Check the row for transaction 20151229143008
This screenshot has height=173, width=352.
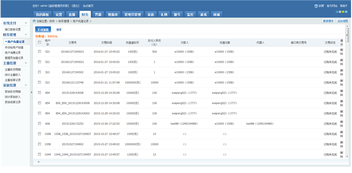40,93
